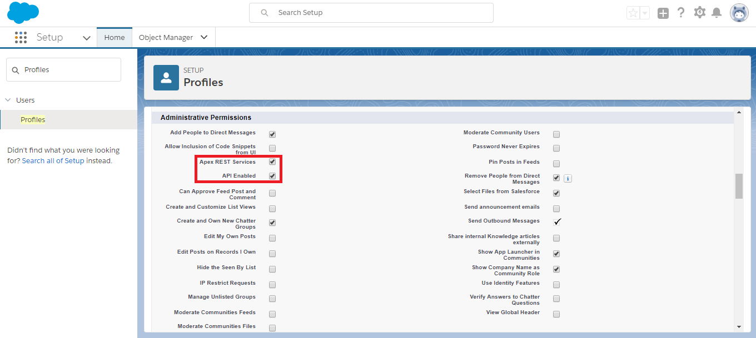Click the Send Outbound Messages label
The height and width of the screenshot is (338, 756).
pyautogui.click(x=504, y=221)
